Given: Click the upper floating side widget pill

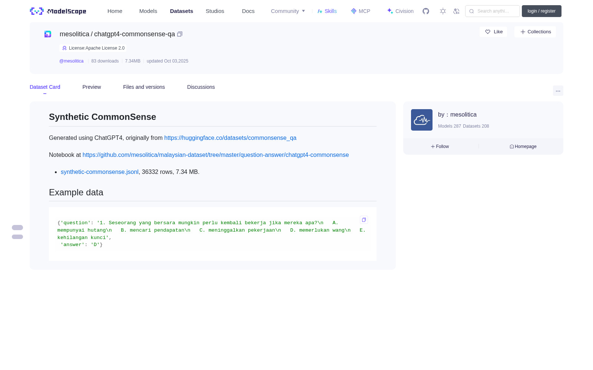Looking at the screenshot, I should [x=17, y=228].
